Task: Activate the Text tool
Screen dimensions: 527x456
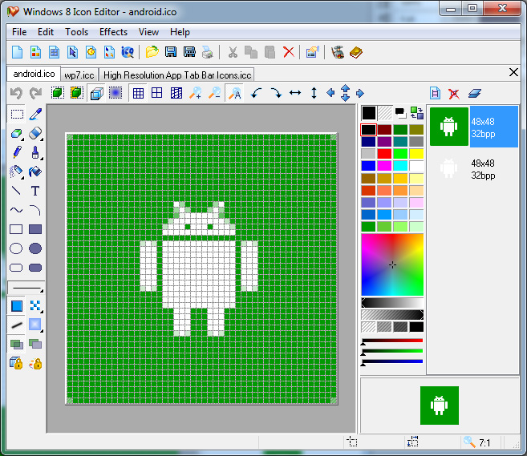Action: pos(35,191)
